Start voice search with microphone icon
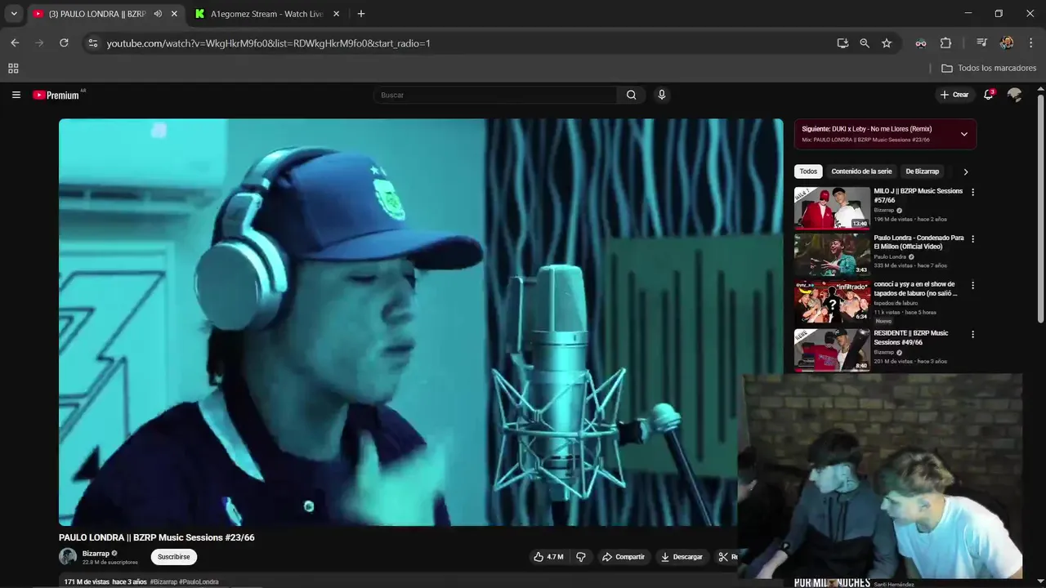 coord(662,95)
